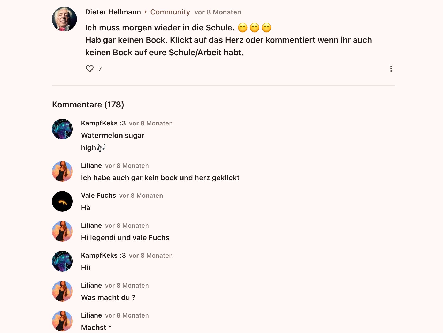Open the three-dot post options menu
Viewport: 443px width, 333px height.
391,69
